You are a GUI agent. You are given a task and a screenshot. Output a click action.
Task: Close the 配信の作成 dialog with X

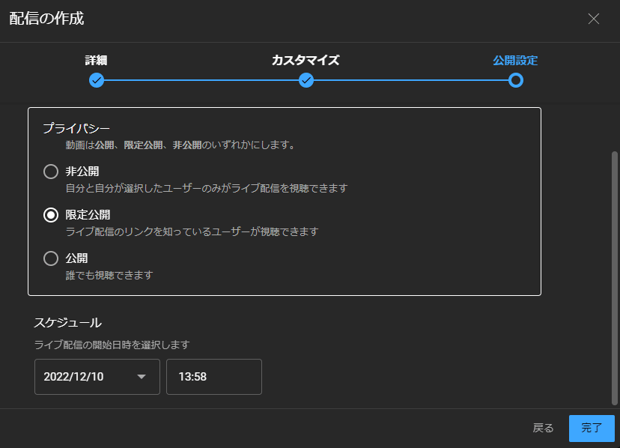pyautogui.click(x=594, y=19)
